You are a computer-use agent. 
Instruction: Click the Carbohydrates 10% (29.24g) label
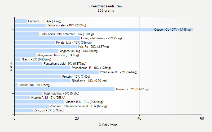(66, 25)
